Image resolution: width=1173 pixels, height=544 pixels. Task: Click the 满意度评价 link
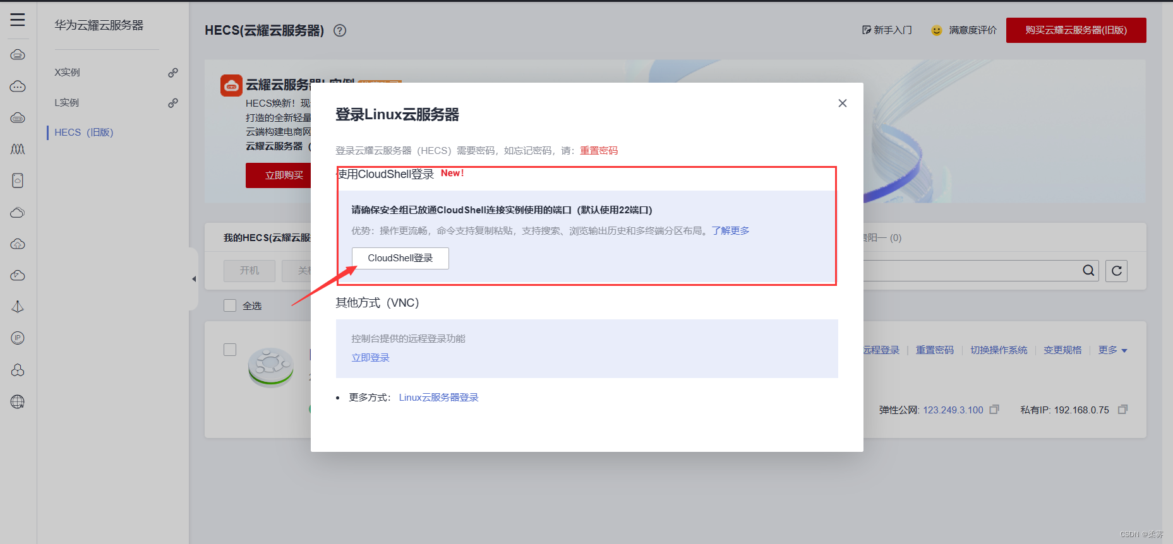(973, 30)
